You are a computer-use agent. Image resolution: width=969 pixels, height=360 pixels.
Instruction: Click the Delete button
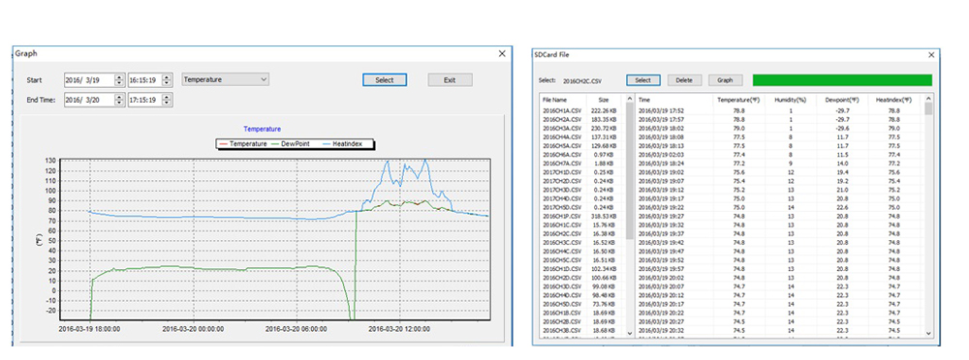click(x=684, y=80)
